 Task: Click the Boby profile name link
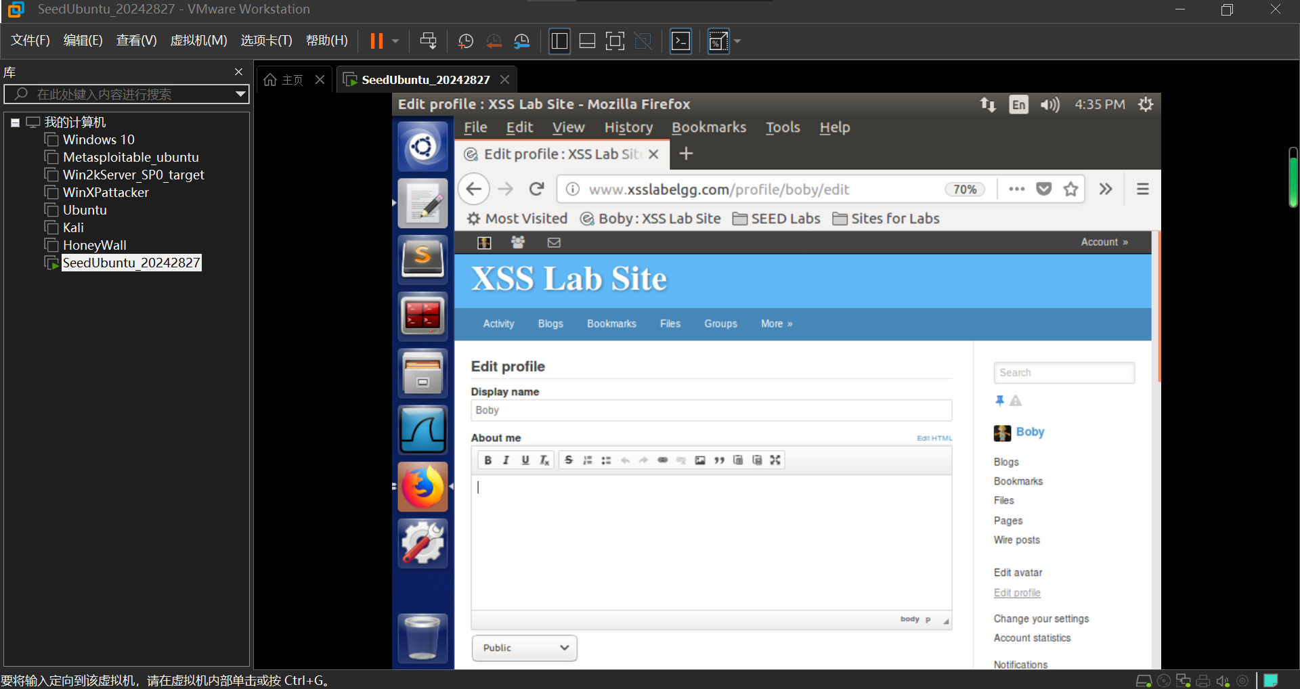point(1030,432)
